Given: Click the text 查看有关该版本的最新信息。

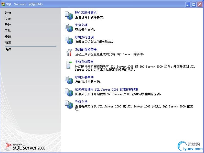Looking at the screenshot, I should (94, 42).
